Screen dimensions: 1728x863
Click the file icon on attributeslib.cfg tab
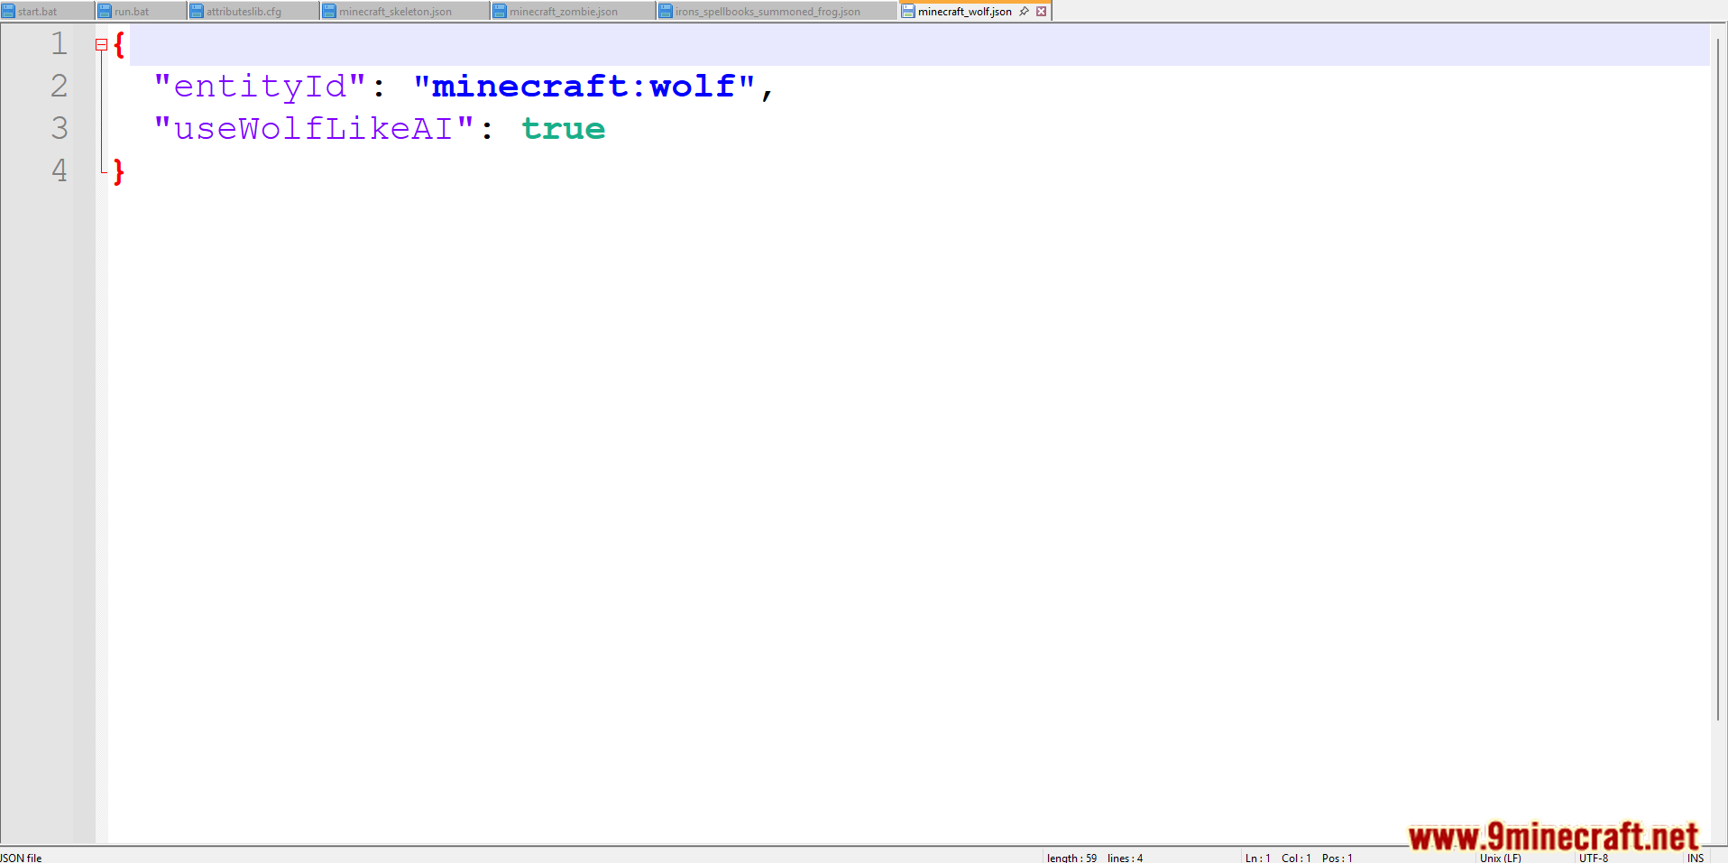tap(197, 12)
